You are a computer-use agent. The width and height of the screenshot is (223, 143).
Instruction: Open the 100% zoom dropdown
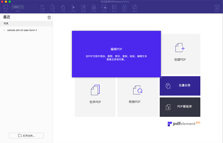click(18, 7)
